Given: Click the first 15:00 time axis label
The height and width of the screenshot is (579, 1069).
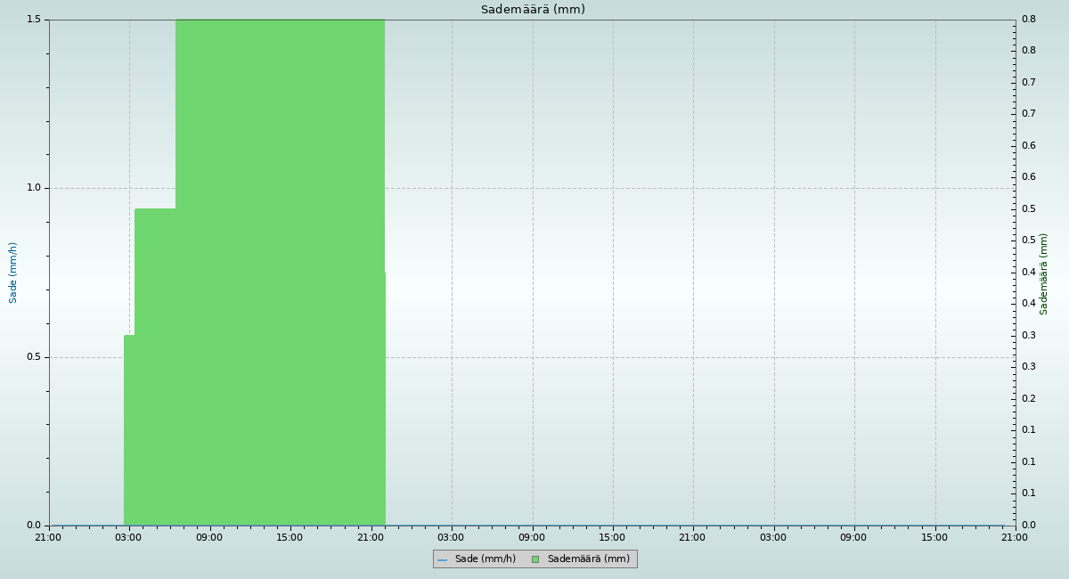Looking at the screenshot, I should click(x=290, y=537).
